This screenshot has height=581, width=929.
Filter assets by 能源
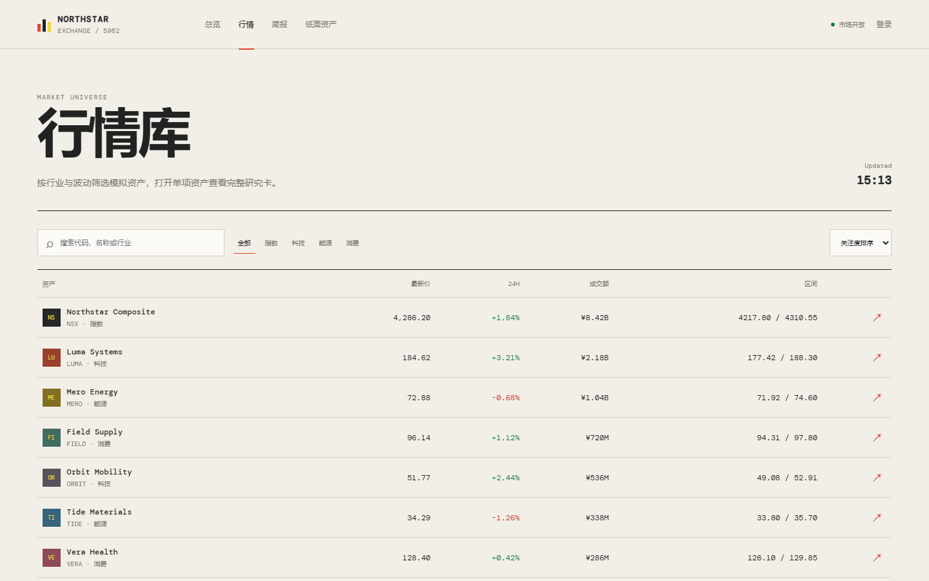pyautogui.click(x=326, y=243)
